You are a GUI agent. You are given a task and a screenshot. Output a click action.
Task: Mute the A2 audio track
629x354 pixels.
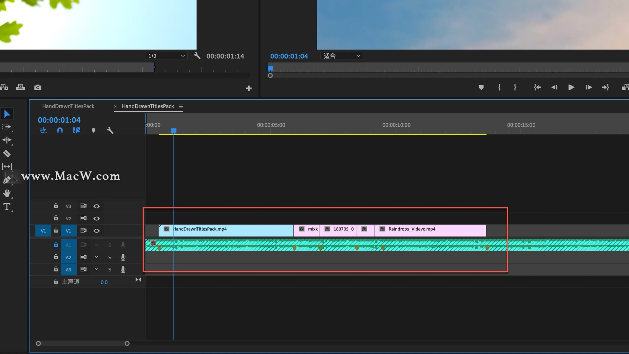[96, 257]
